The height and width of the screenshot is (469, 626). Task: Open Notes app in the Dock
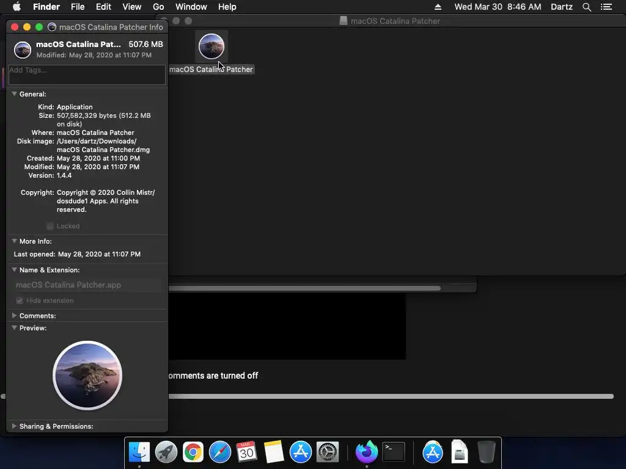pyautogui.click(x=273, y=452)
